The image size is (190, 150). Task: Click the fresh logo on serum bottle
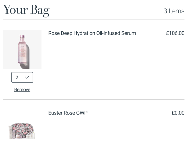[x=22, y=47]
